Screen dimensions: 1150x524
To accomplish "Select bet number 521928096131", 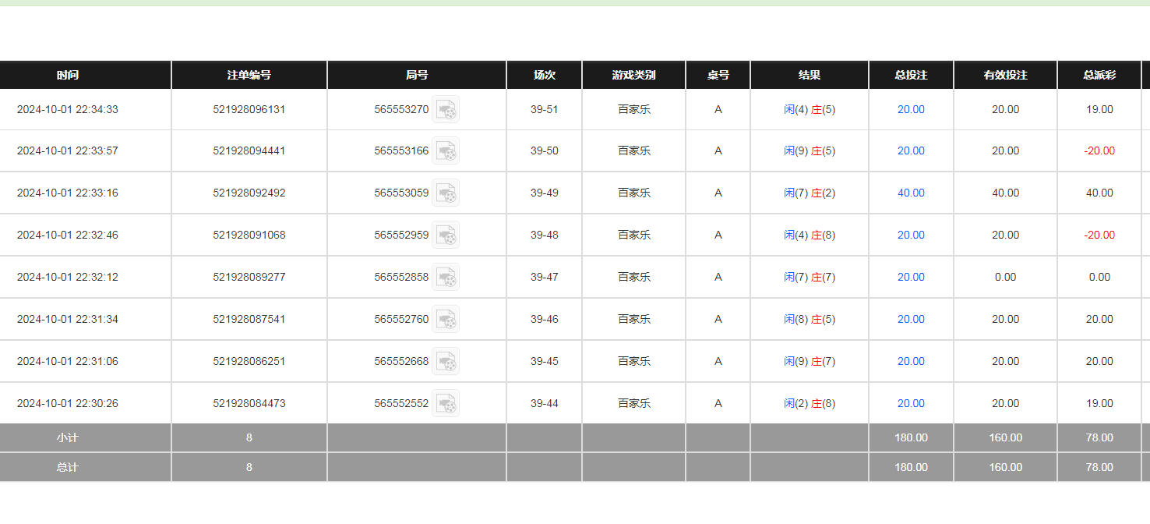I will pyautogui.click(x=249, y=110).
